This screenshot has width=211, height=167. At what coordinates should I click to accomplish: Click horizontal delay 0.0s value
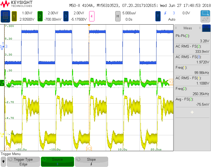click(x=129, y=19)
